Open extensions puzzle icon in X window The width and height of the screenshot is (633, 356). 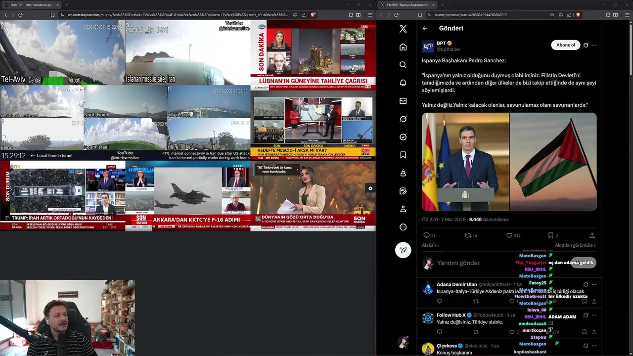pyautogui.click(x=608, y=15)
